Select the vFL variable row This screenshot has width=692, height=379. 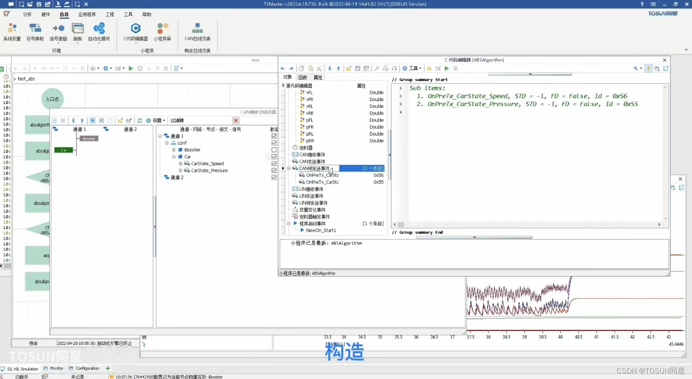click(x=341, y=92)
